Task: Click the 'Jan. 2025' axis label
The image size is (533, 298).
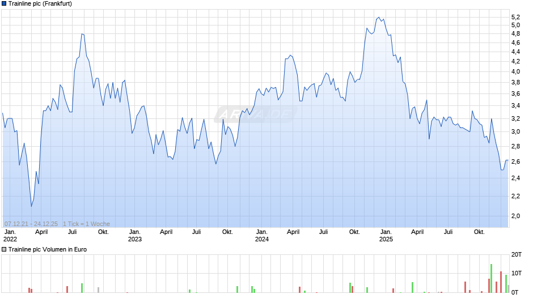Action: [386, 236]
